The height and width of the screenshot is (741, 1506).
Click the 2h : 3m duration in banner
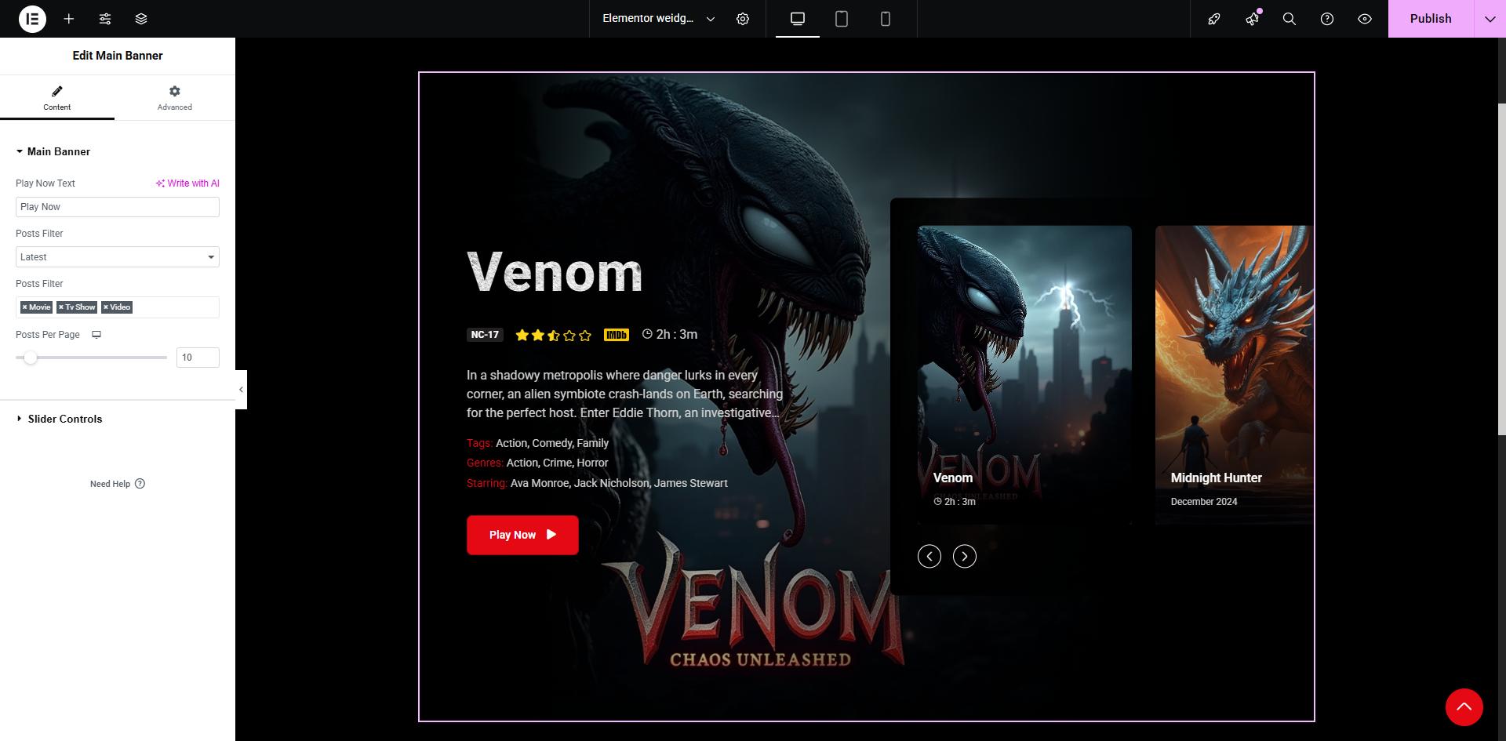click(670, 335)
